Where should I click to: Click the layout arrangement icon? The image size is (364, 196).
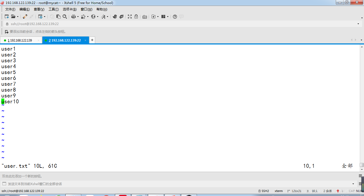pos(163,17)
